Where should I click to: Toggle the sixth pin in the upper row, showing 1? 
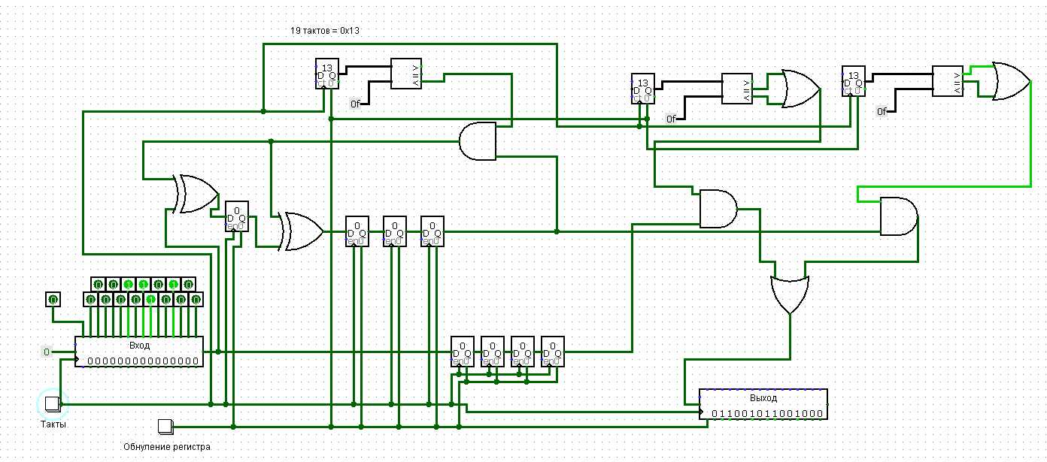coord(173,284)
